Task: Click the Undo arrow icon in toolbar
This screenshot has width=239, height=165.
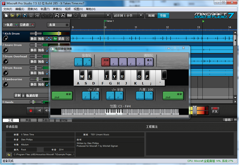Action: click(44, 15)
